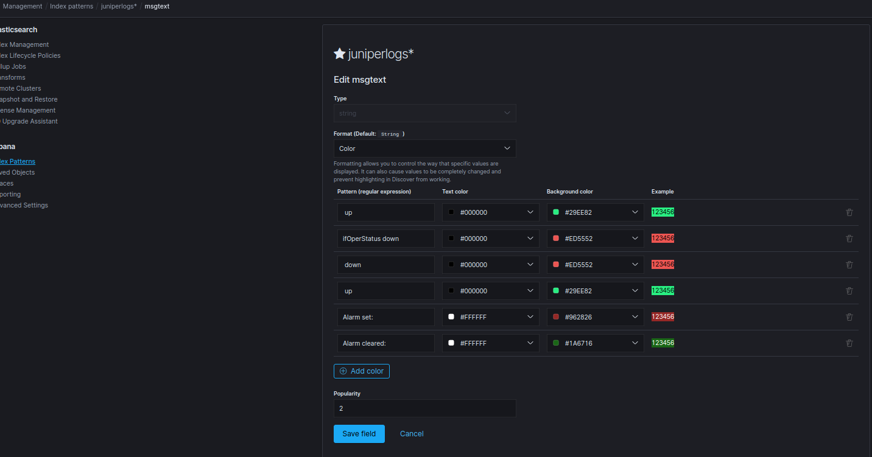
Task: Open Saved Objects
Action: (x=18, y=172)
